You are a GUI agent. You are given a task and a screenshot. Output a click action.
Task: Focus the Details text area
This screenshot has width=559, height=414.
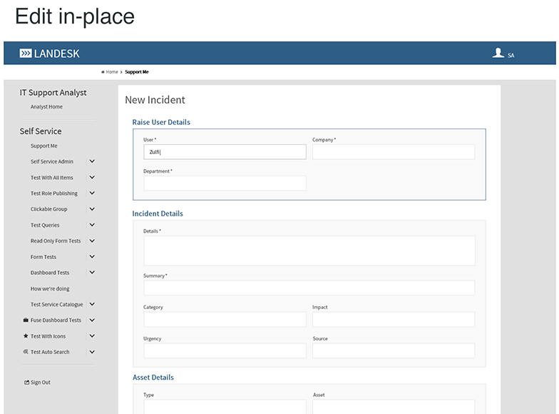point(309,251)
